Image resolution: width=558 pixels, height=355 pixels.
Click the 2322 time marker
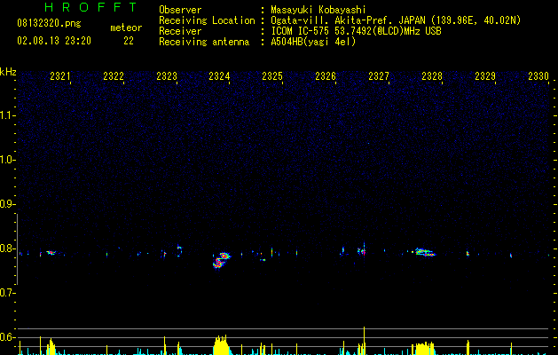point(114,76)
